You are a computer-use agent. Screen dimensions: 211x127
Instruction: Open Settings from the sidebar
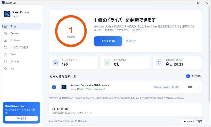click(x=22, y=61)
